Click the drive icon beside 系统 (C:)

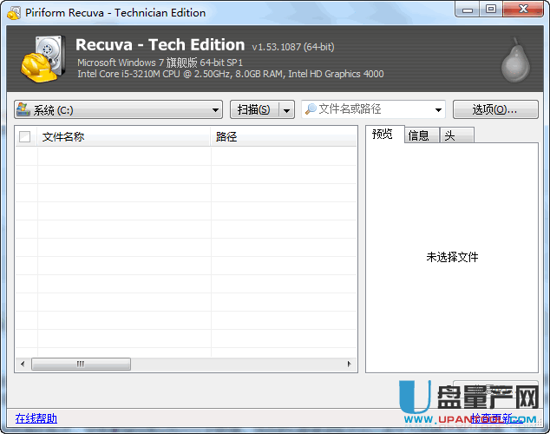tap(24, 109)
